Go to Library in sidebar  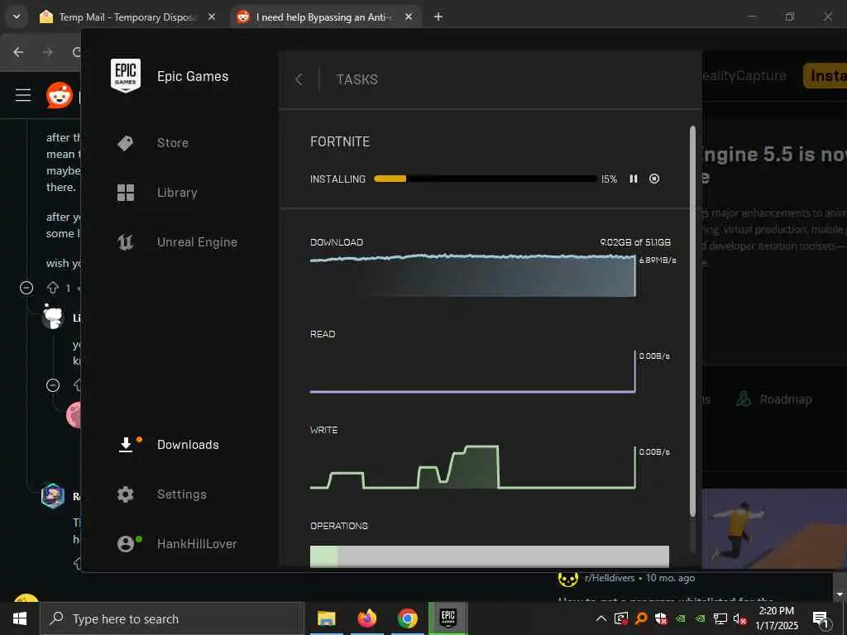click(x=177, y=193)
